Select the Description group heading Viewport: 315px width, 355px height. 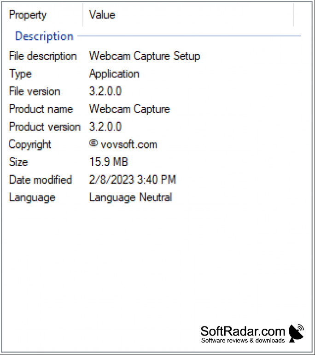(44, 36)
